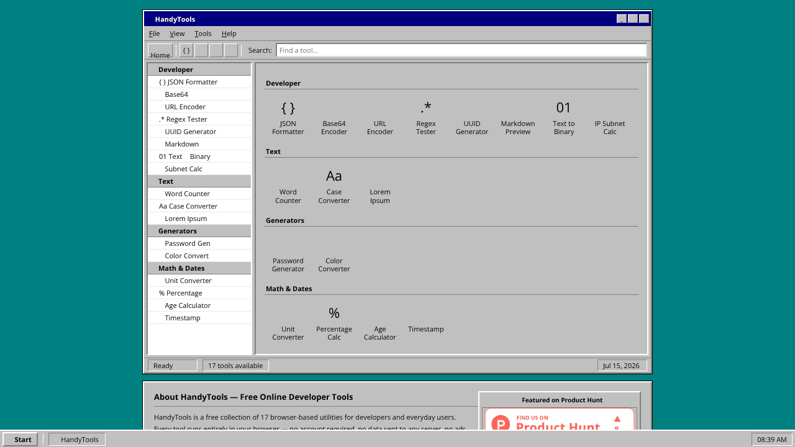Screen dimensions: 795x447
Task: Open the Percentage Calc tile in main grid
Action: click(334, 322)
